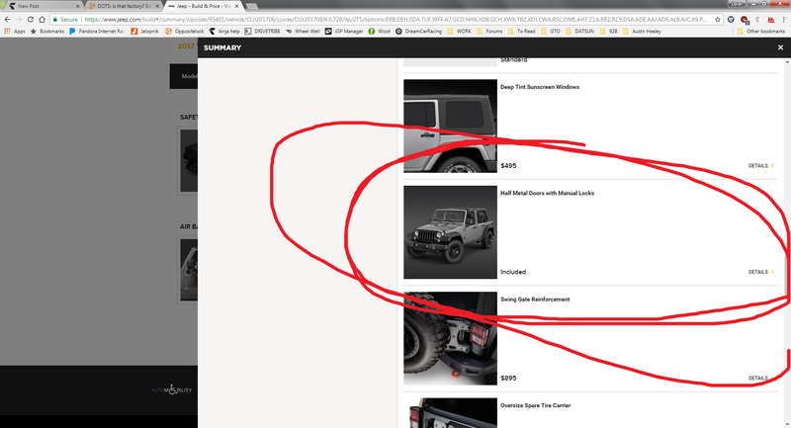Click the Secure padlock site info

click(x=65, y=19)
